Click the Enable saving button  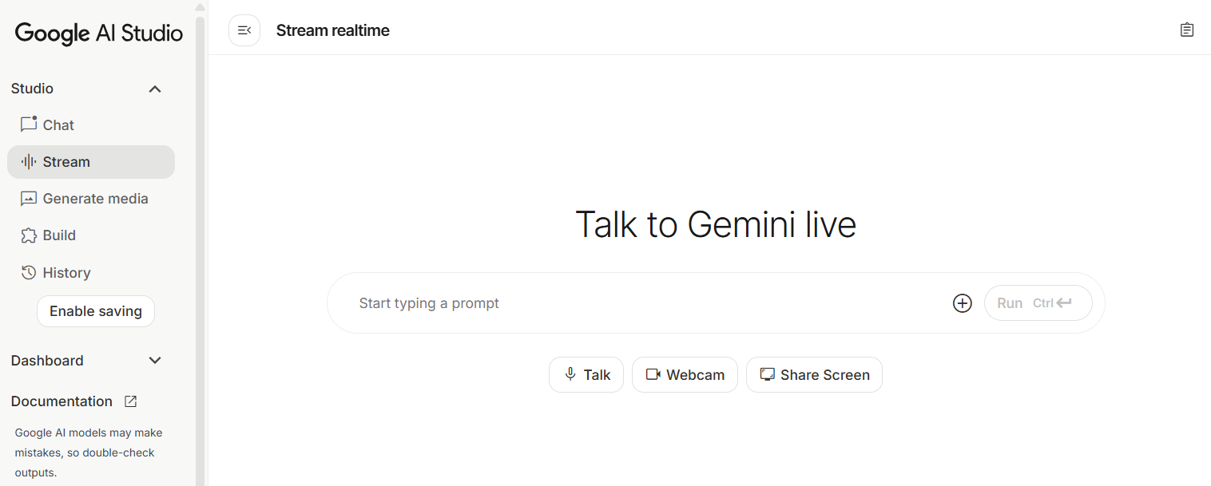(96, 311)
